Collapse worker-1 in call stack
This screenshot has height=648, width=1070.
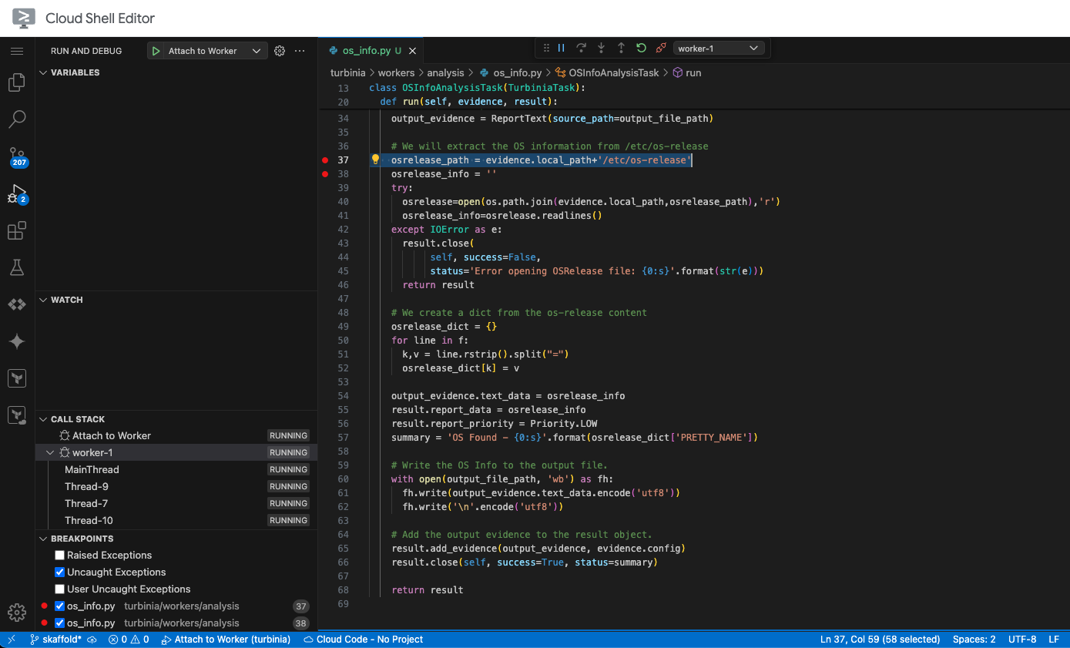(50, 452)
